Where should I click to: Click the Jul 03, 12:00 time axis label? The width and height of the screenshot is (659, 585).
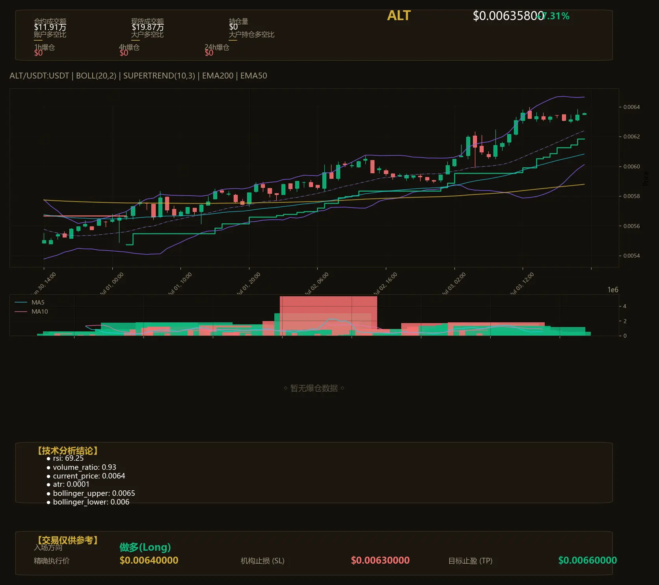pos(522,284)
